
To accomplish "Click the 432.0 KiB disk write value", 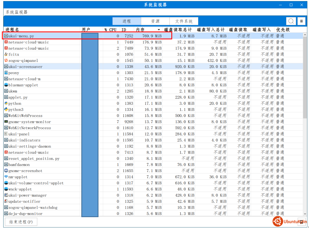I will point(217,61).
